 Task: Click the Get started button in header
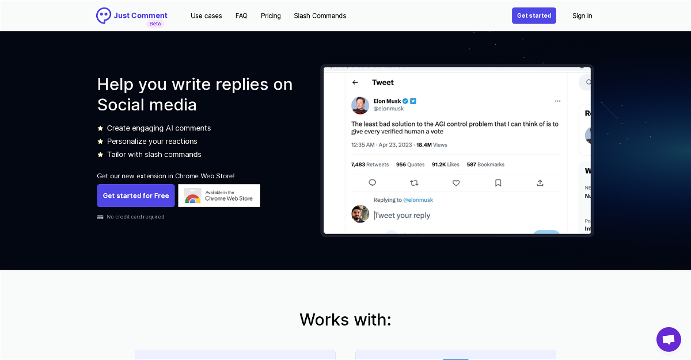534,16
